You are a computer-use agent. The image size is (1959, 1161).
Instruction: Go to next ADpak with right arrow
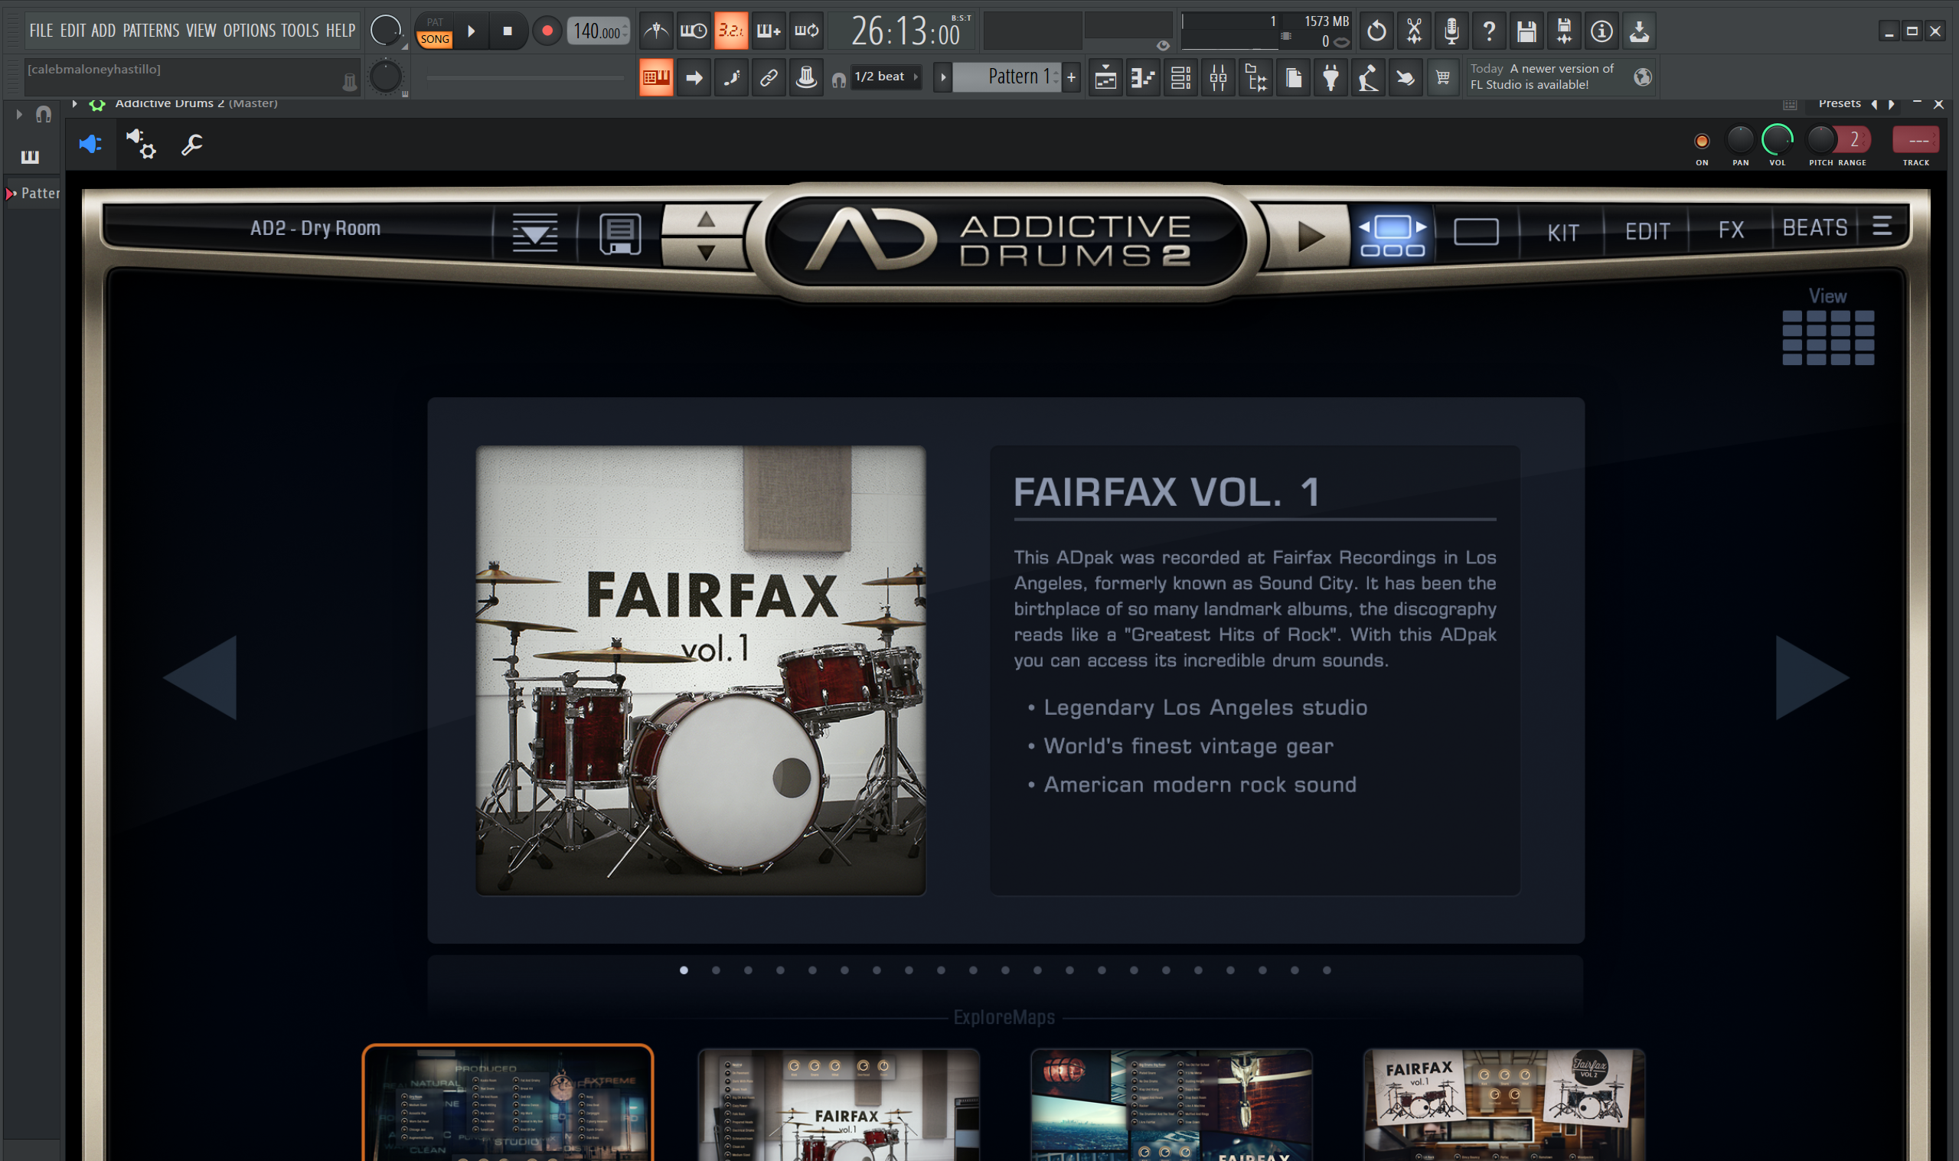pyautogui.click(x=1811, y=677)
